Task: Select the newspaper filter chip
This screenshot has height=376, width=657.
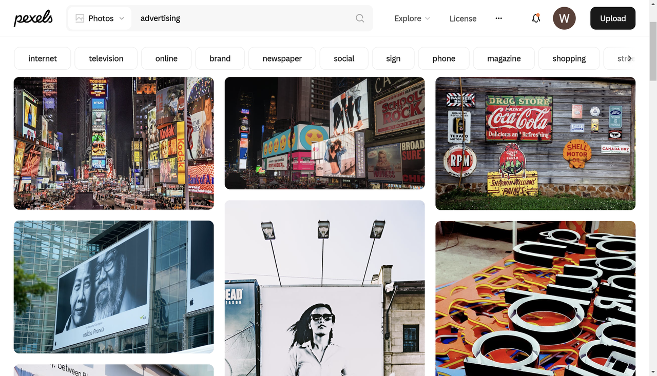Action: coord(282,58)
